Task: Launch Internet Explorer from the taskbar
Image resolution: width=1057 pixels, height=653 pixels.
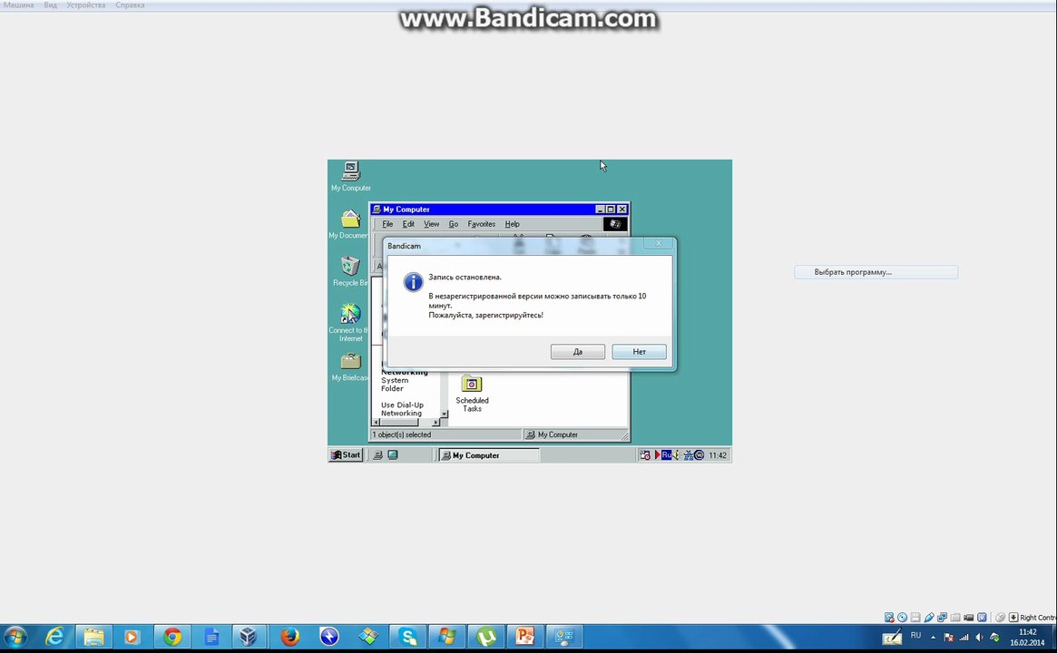Action: 54,636
